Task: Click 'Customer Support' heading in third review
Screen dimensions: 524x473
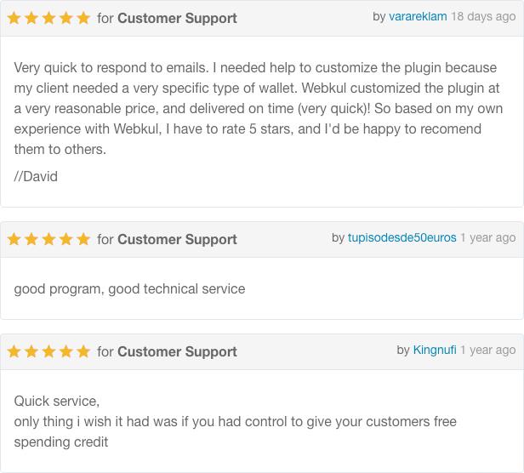Action: pyautogui.click(x=177, y=352)
